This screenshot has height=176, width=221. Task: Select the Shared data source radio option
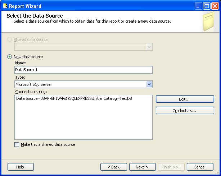pyautogui.click(x=9, y=40)
